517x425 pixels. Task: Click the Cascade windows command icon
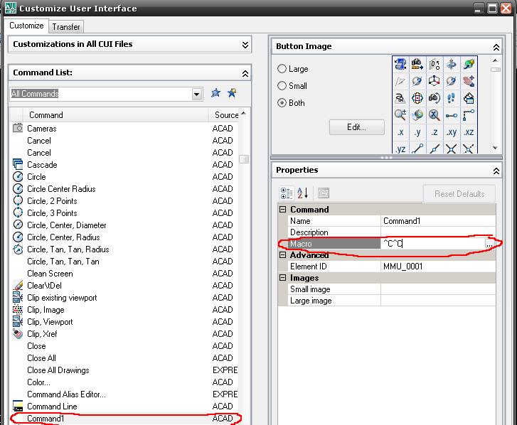tap(18, 164)
